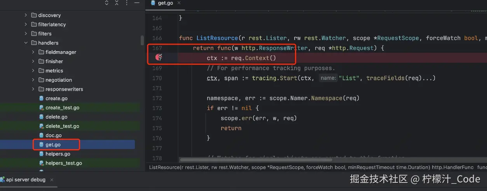Viewport: 487px width, 191px height.
Task: Expand the finisher folder
Action: point(33,61)
